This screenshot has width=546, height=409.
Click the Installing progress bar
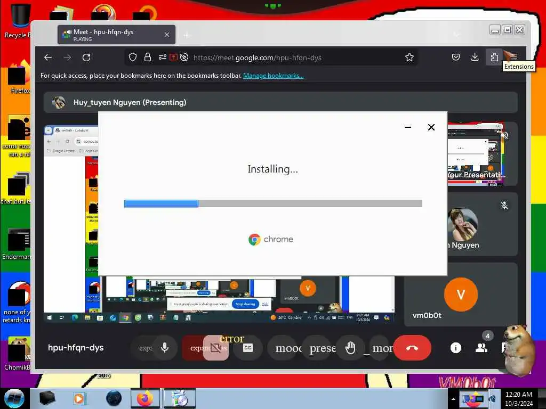[x=273, y=203]
